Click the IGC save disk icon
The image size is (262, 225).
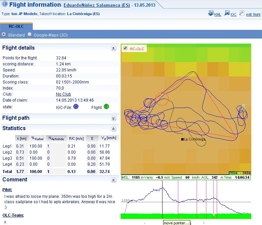pyautogui.click(x=227, y=14)
